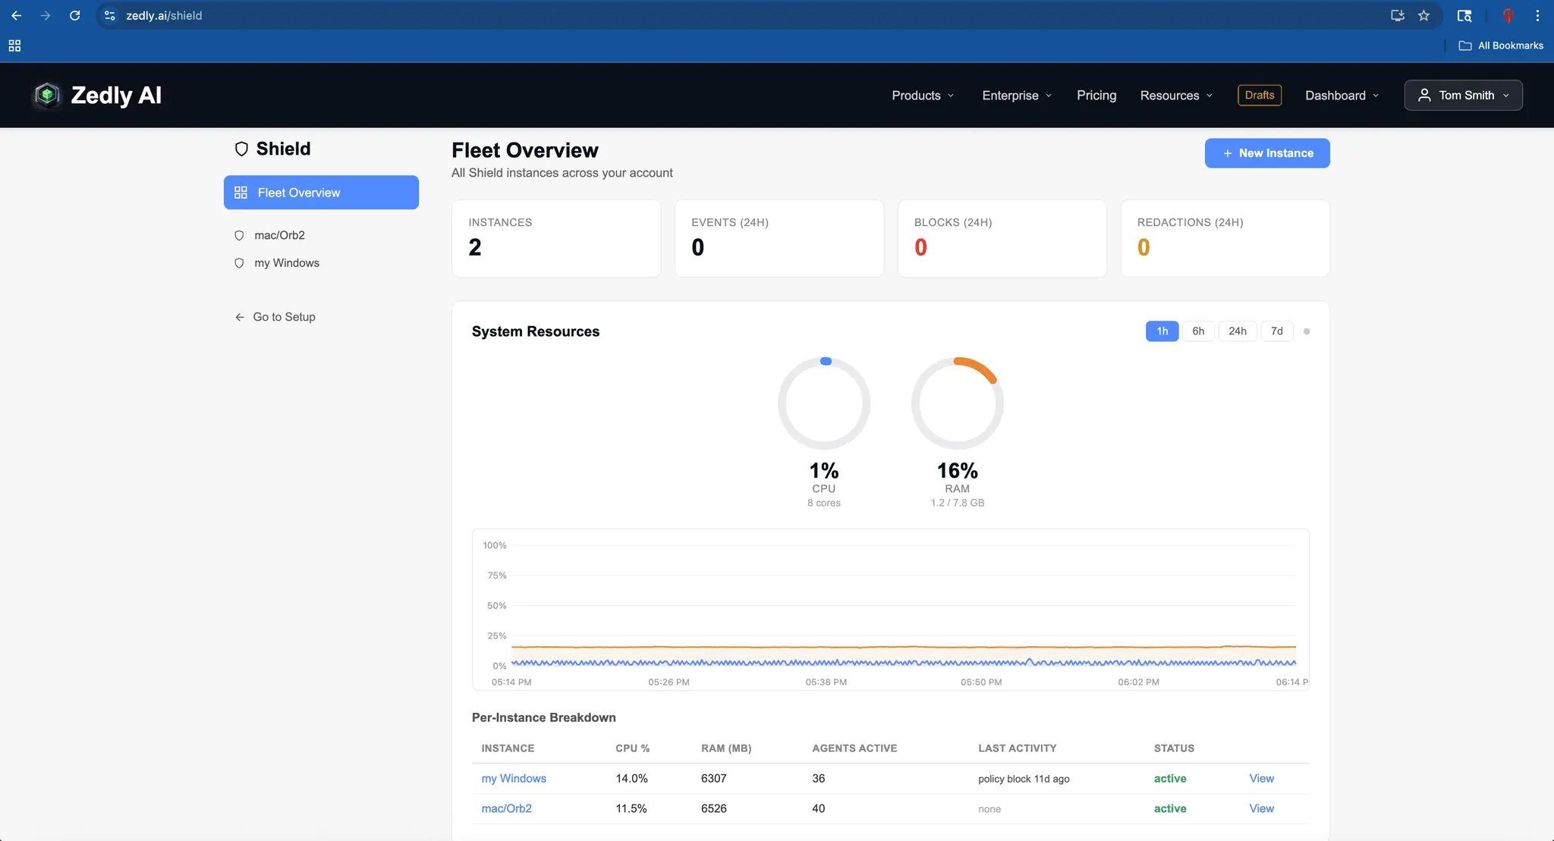Viewport: 1554px width, 841px height.
Task: Open the Resources dropdown menu
Action: (x=1176, y=95)
